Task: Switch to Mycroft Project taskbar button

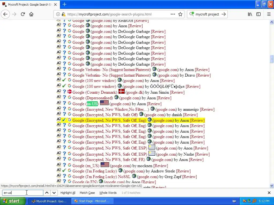Action: pos(50,201)
